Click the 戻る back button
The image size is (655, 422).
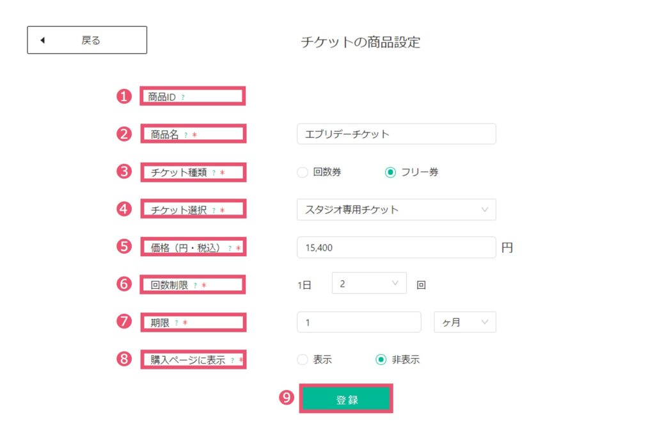click(87, 40)
